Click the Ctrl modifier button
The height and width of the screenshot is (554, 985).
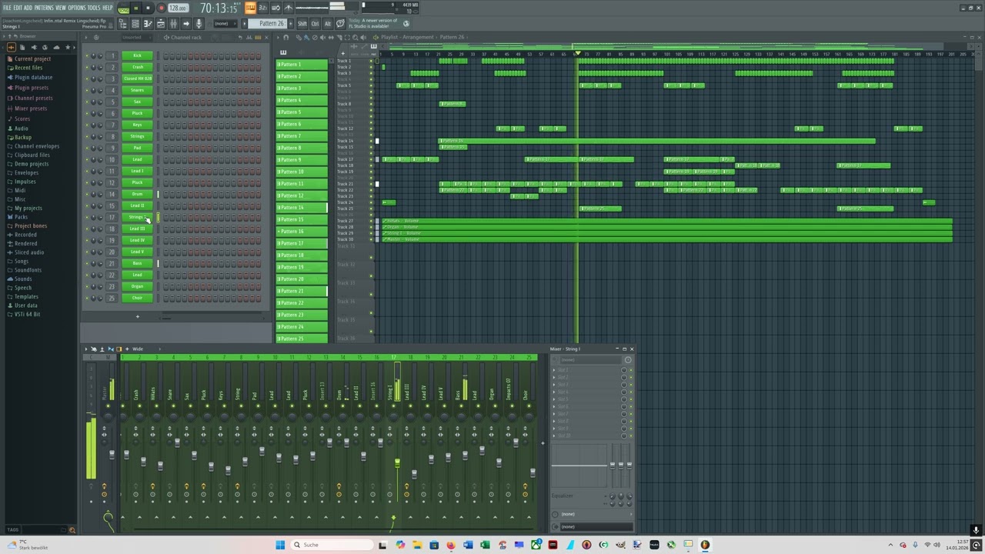point(315,24)
